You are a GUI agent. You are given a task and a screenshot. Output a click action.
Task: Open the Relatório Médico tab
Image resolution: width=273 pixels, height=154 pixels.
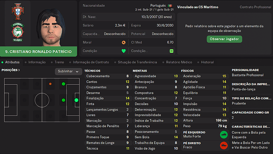click(179, 62)
